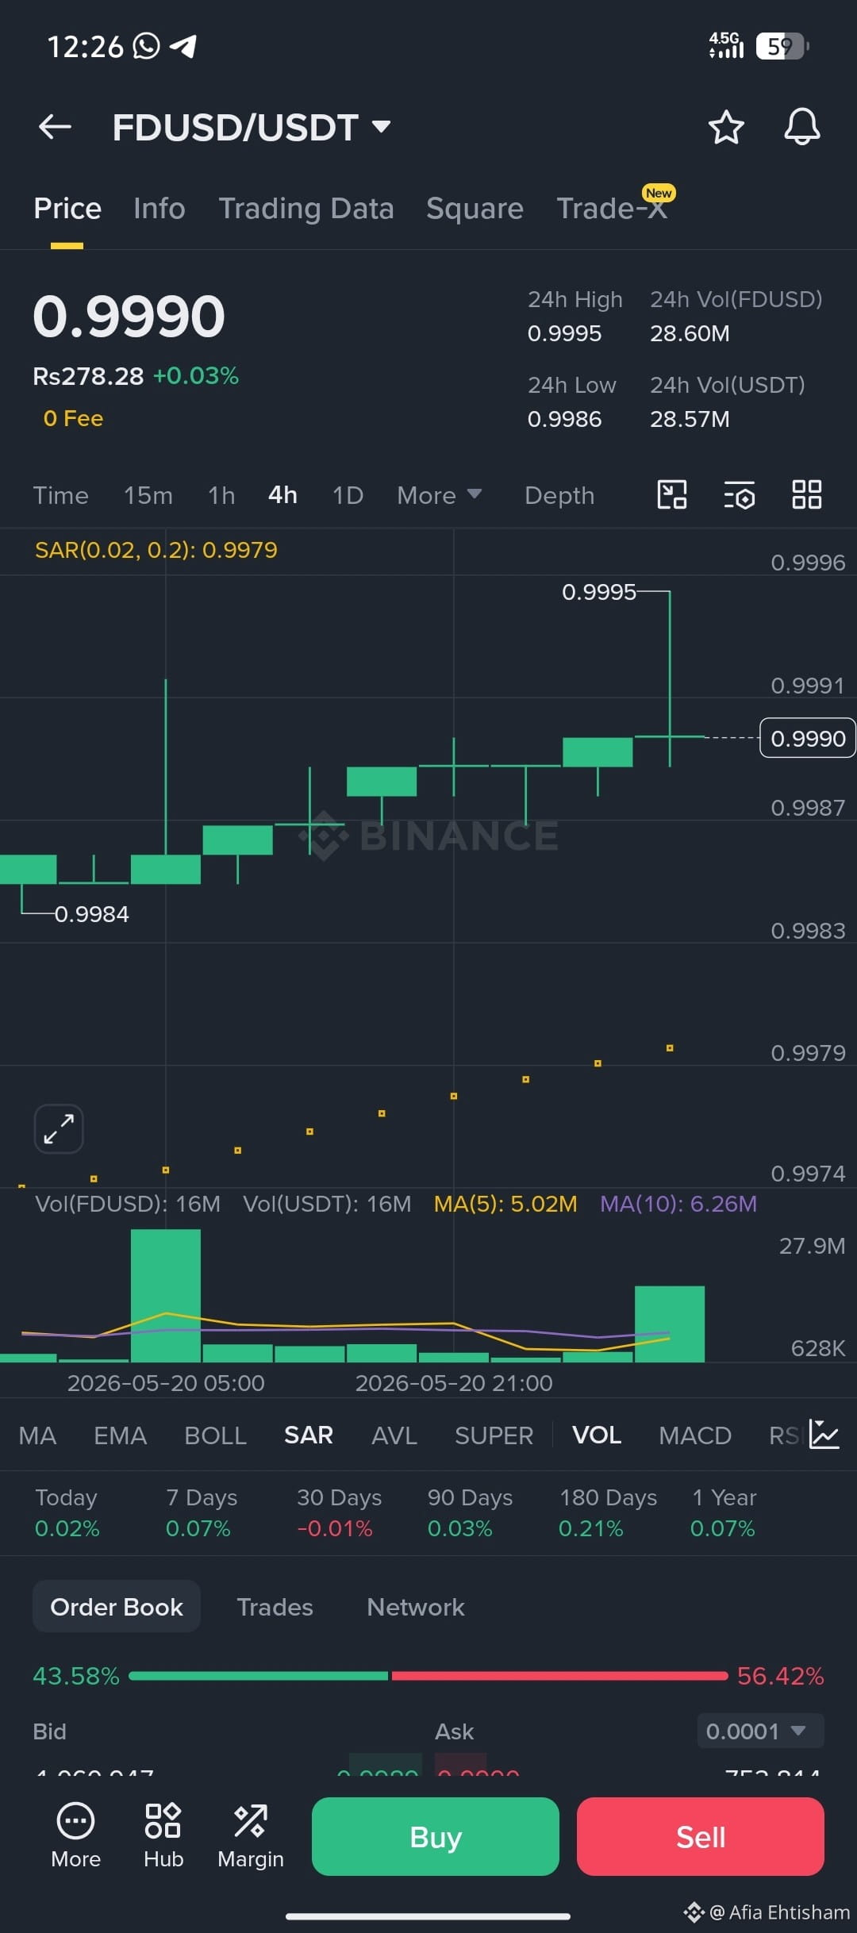
Task: Toggle the MA indicator
Action: 37,1435
